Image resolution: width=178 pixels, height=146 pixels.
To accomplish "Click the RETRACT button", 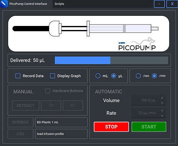I will click(26, 105).
